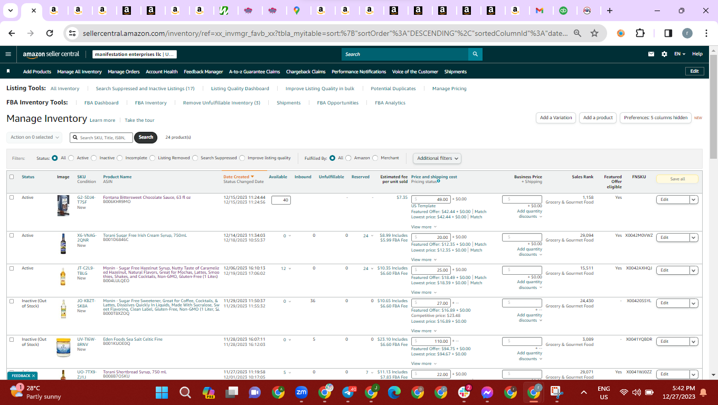This screenshot has width=718, height=405.
Task: Click the bookmark flag icon in nav bar
Action: point(8,71)
